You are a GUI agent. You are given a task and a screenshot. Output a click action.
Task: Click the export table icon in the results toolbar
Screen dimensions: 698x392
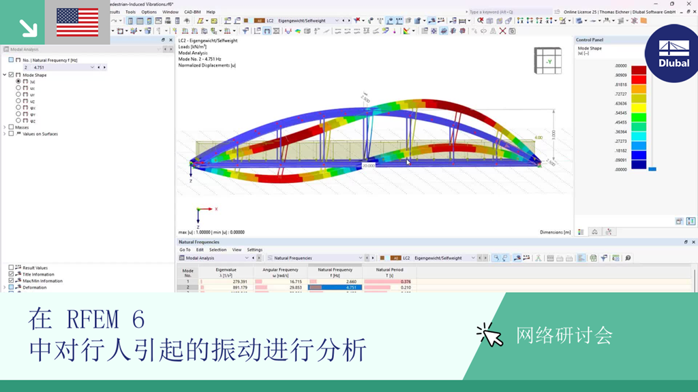594,258
